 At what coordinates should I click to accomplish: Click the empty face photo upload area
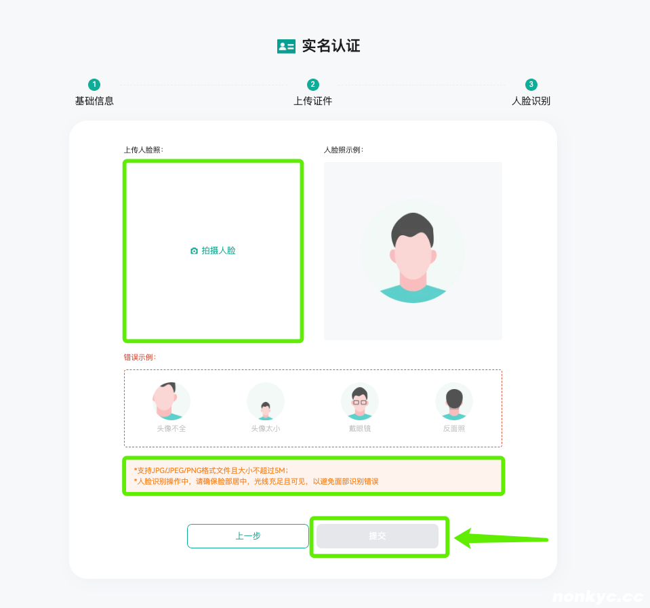213,251
